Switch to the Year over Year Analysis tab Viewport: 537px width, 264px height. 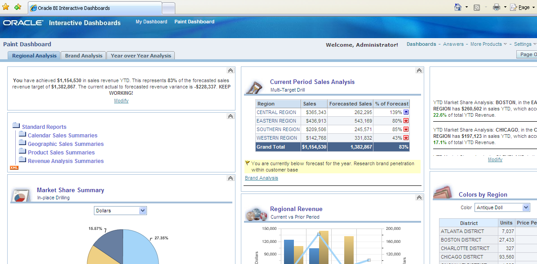coord(141,55)
